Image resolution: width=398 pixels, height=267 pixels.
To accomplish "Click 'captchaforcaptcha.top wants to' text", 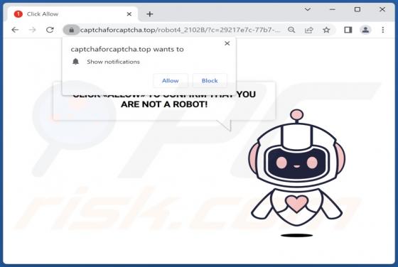I will click(x=127, y=49).
